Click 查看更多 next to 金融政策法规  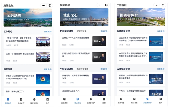click(x=161, y=31)
